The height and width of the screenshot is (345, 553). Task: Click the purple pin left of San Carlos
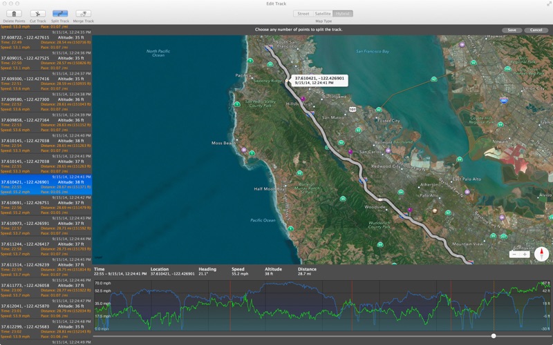350,152
